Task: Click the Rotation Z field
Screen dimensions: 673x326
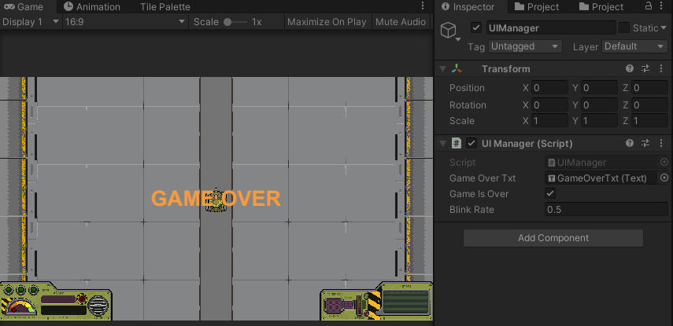Action: pos(649,105)
